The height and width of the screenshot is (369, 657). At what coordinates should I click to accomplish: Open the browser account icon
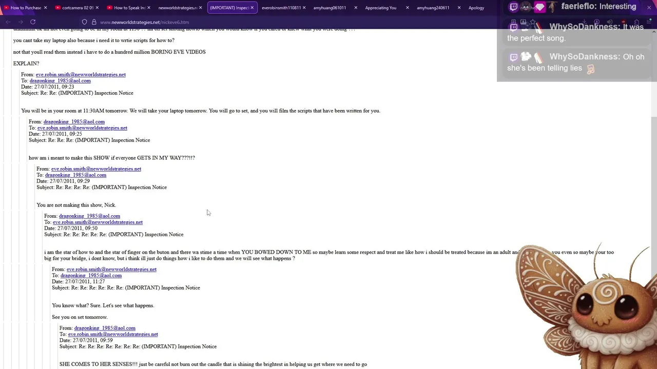coord(597,22)
